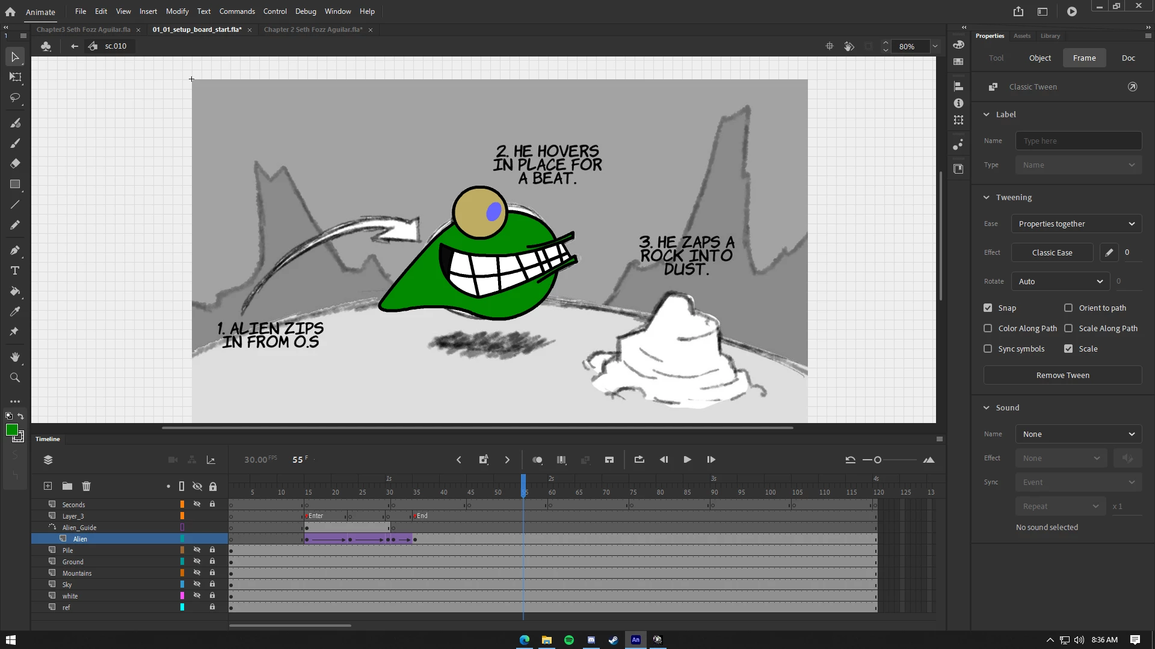Toggle Onion Skin in the timeline
The image size is (1155, 649).
(x=537, y=460)
